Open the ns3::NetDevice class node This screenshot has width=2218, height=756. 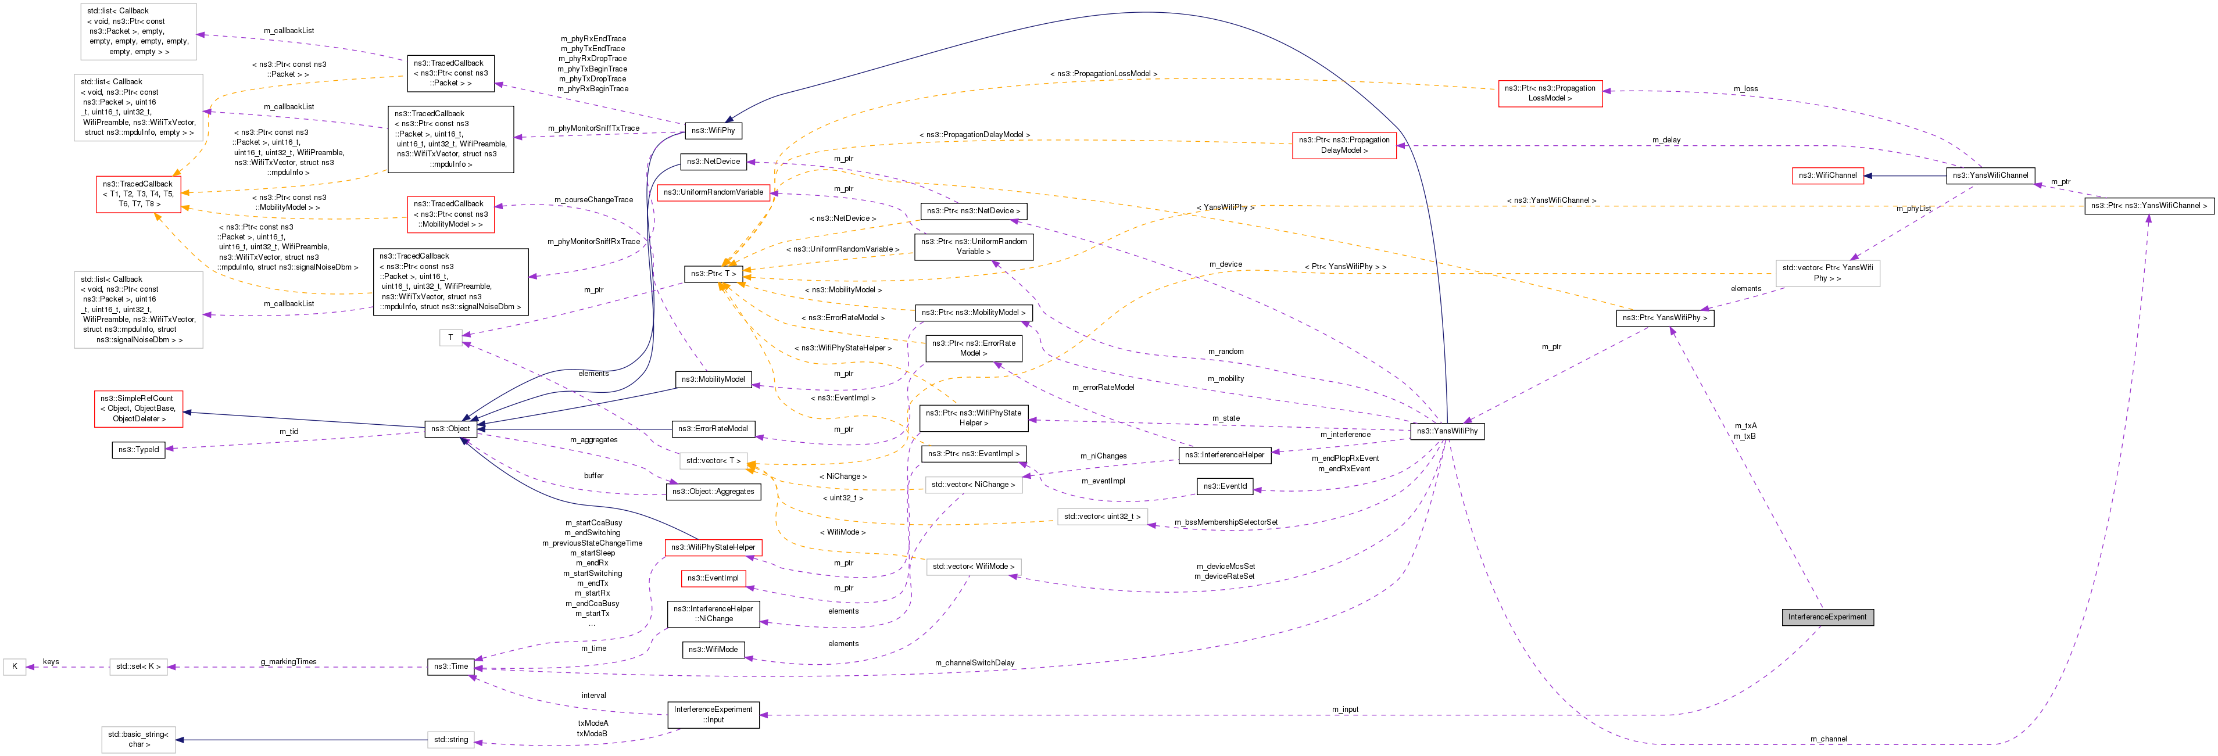713,162
